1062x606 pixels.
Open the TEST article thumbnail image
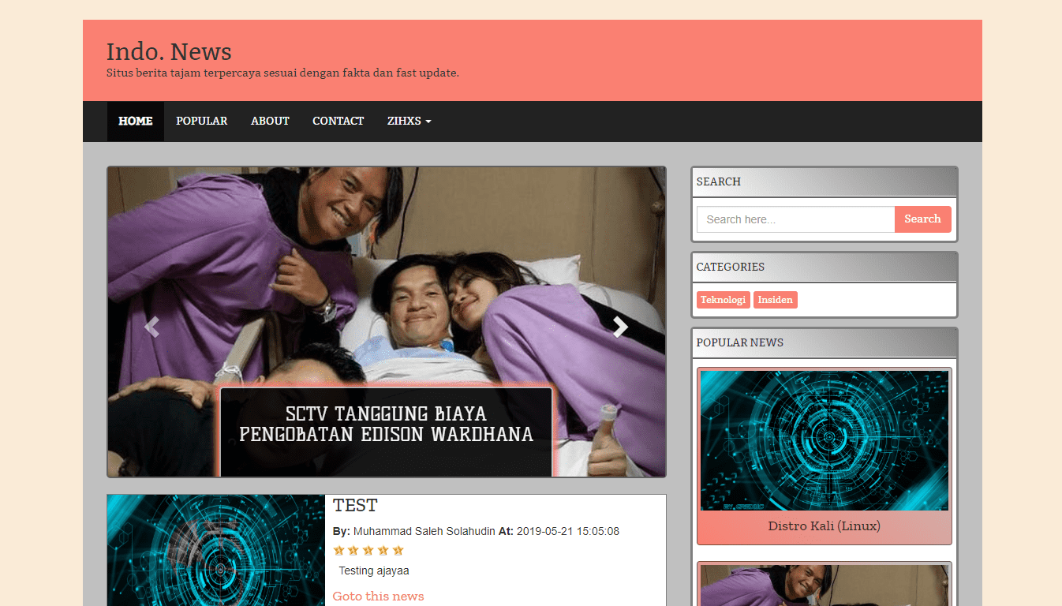216,550
